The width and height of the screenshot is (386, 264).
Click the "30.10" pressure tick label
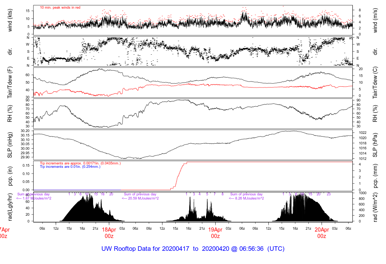click(x=25, y=140)
